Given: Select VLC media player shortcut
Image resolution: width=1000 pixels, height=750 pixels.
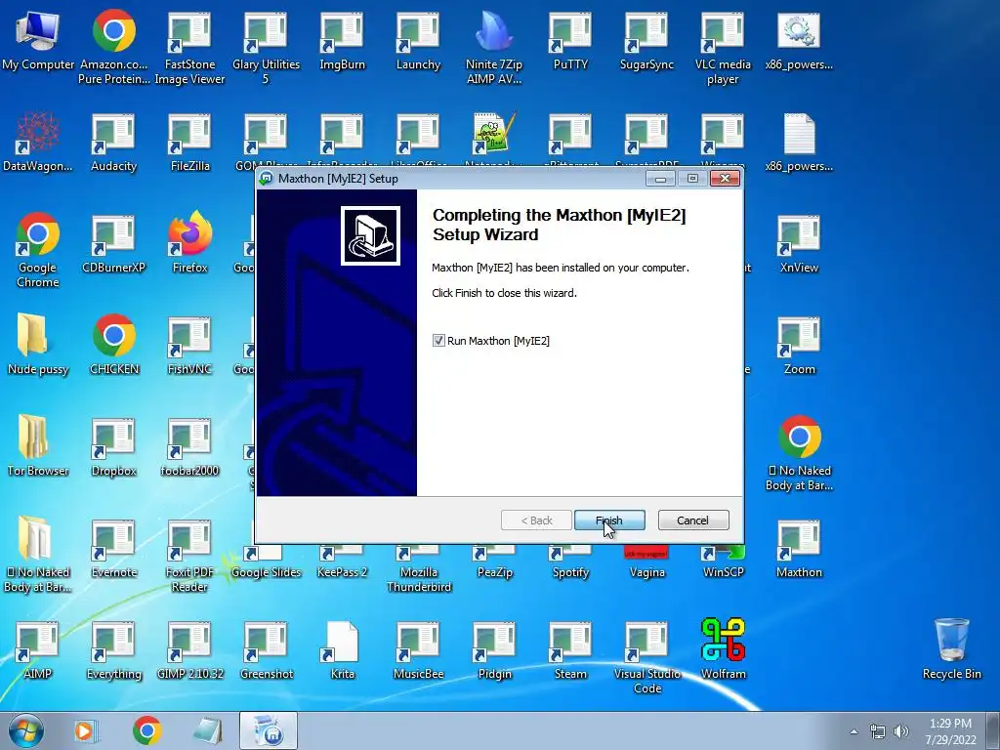Looking at the screenshot, I should coord(723,49).
